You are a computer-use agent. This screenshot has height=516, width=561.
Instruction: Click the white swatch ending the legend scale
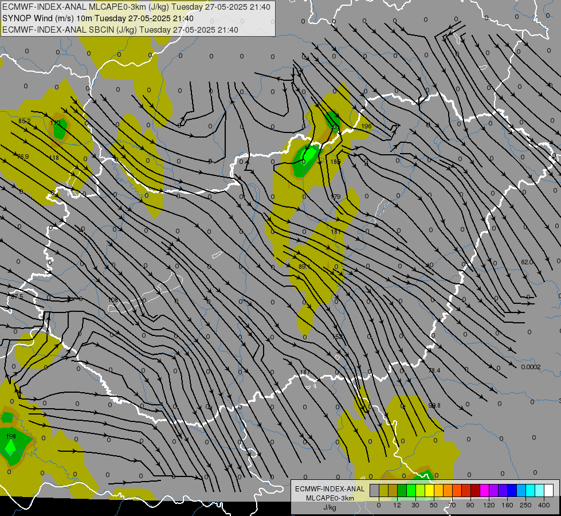click(549, 490)
